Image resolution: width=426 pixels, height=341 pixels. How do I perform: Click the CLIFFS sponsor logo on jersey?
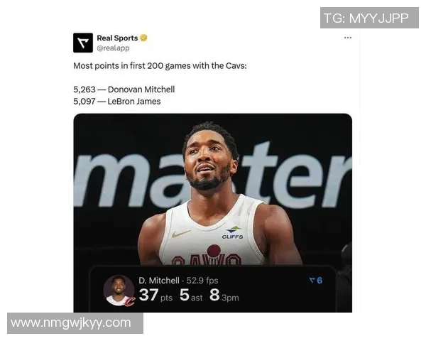tap(233, 233)
